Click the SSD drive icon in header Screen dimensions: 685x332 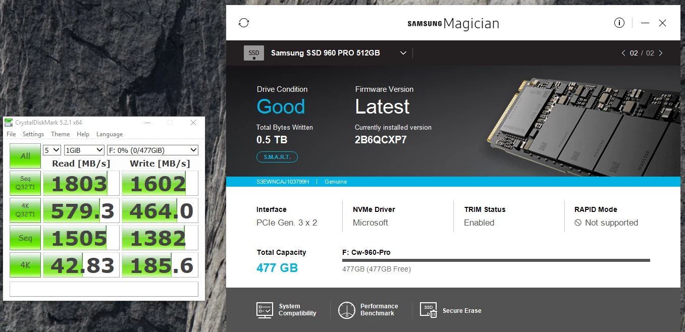click(x=254, y=53)
